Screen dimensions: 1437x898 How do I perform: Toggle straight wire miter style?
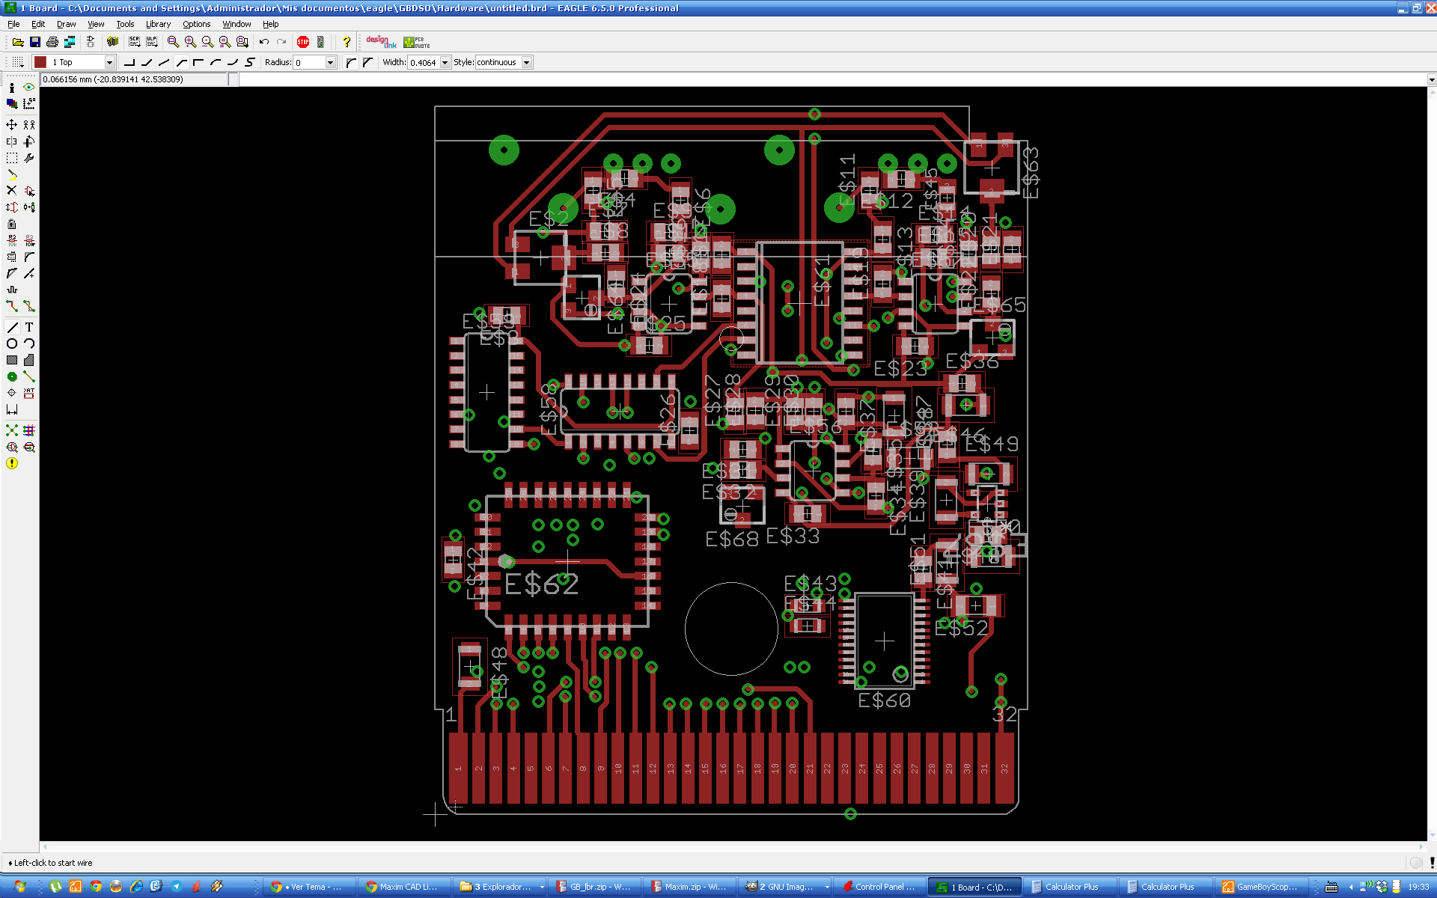tap(367, 62)
